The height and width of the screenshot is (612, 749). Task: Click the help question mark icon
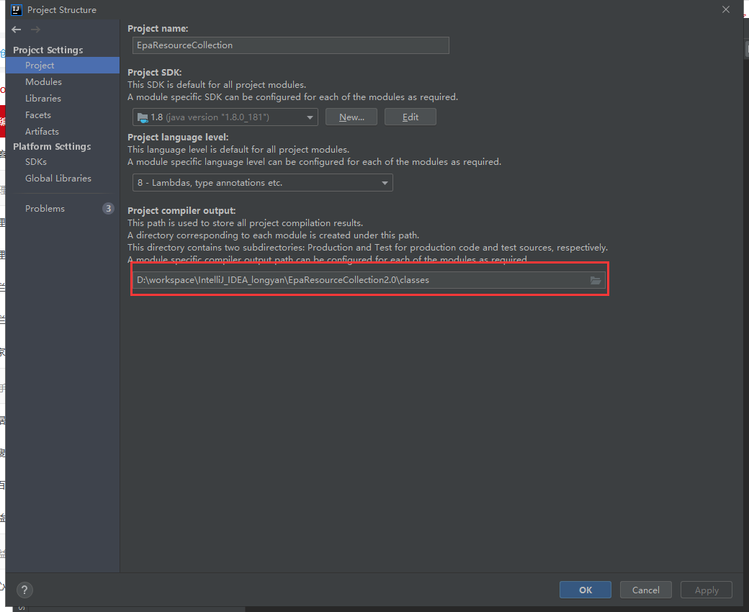[24, 590]
